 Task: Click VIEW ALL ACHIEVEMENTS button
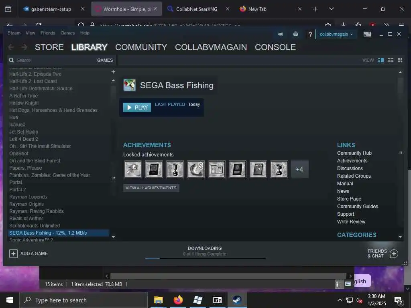click(x=151, y=188)
